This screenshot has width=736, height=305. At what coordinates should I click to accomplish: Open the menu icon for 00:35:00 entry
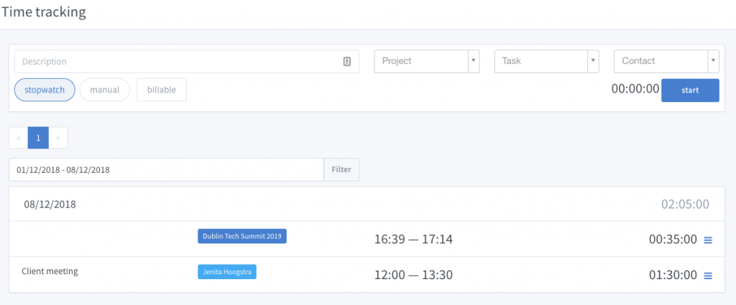coord(708,240)
